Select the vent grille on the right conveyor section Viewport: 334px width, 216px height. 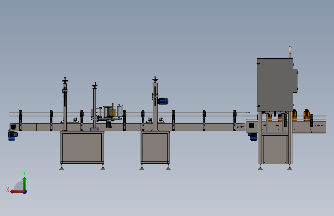click(252, 125)
